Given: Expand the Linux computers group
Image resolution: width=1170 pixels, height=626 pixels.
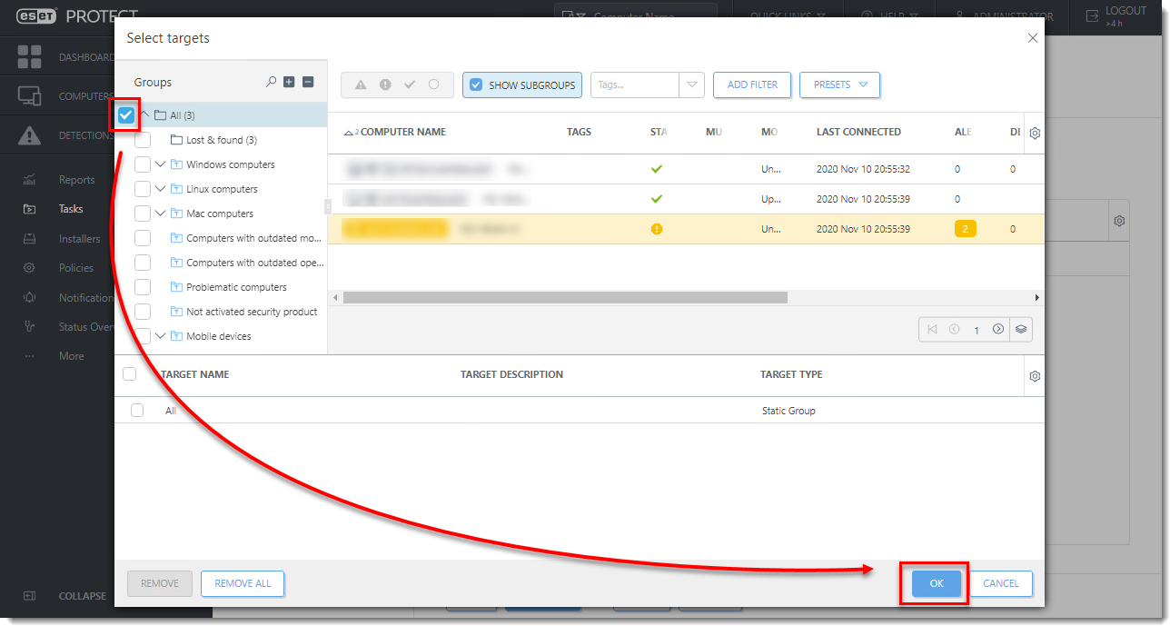Looking at the screenshot, I should 161,189.
